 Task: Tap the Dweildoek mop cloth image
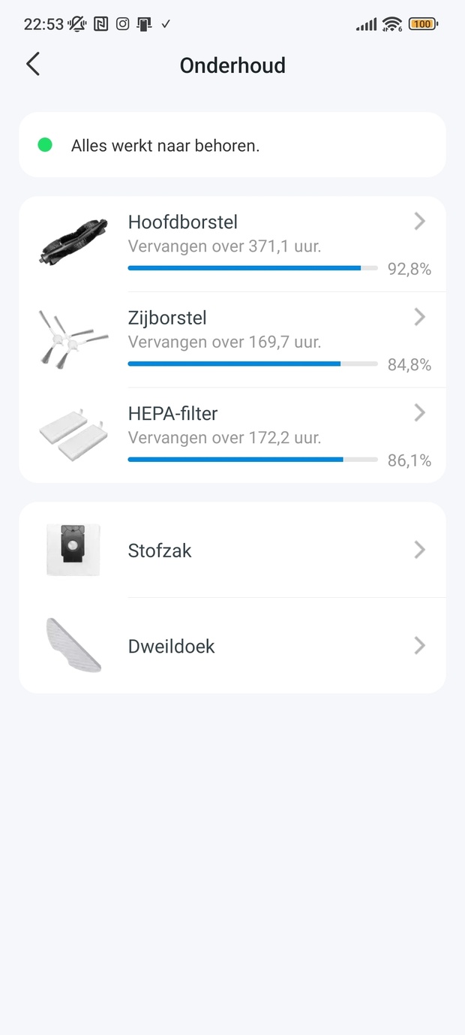point(73,645)
